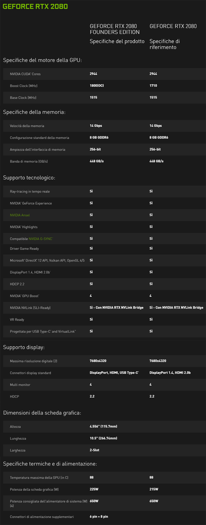This screenshot has width=206, height=525.
Task: Click the Lunghezza row label
Action: point(18,439)
